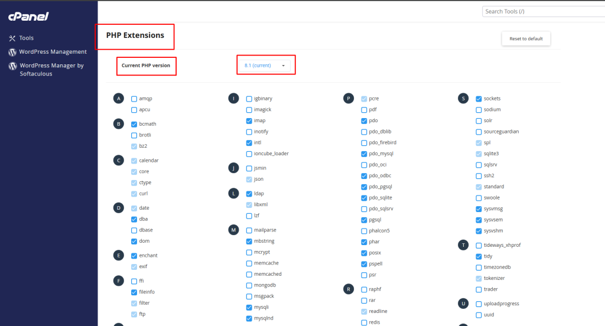
Task: Tick the memcached extension checkbox
Action: (x=249, y=274)
